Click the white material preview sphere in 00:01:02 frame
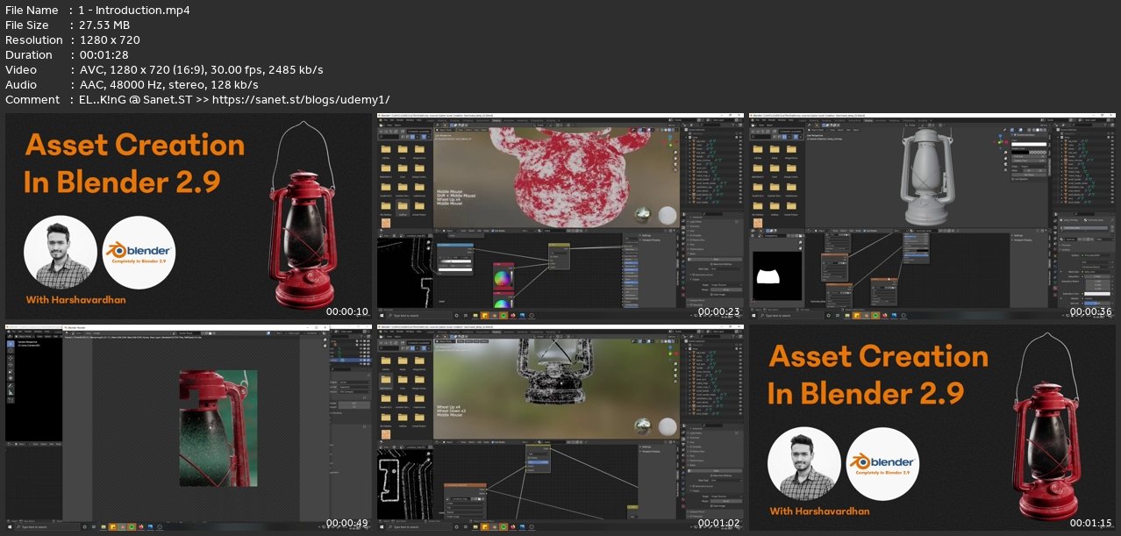Image resolution: width=1121 pixels, height=536 pixels. point(667,427)
